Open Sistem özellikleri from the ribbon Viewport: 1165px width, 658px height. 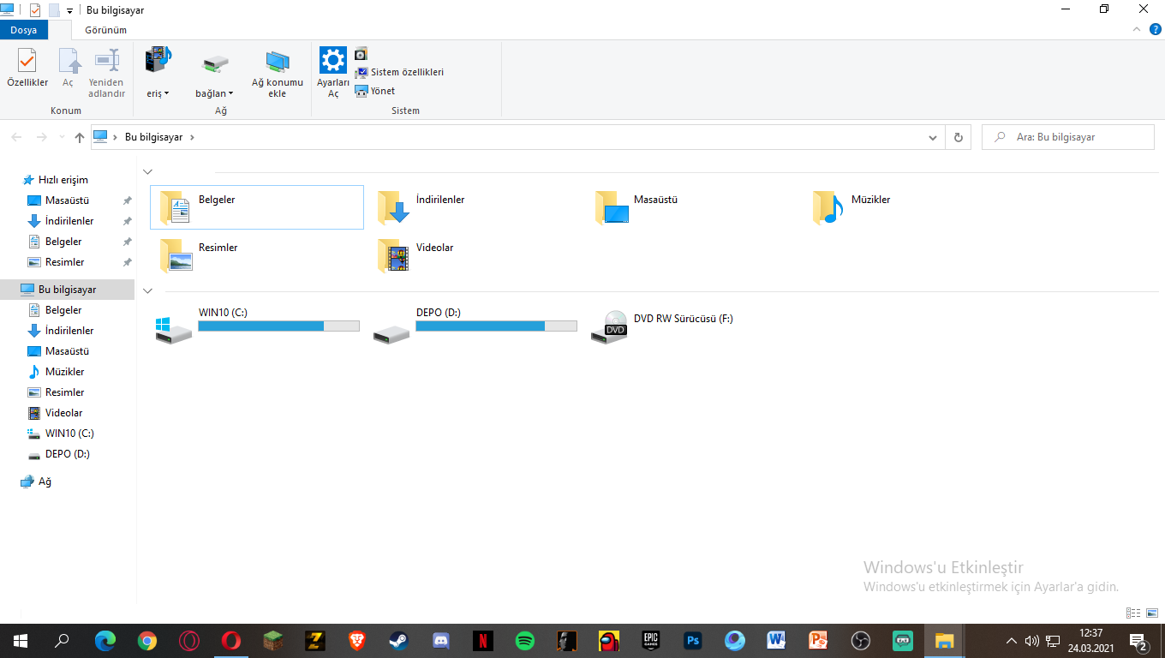pyautogui.click(x=399, y=73)
